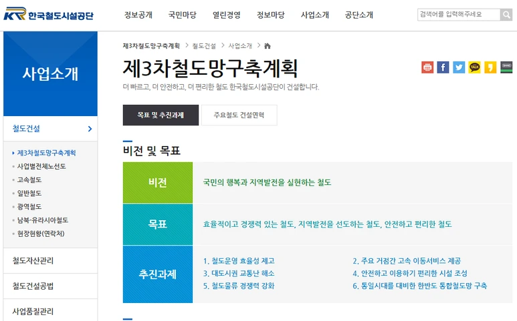The width and height of the screenshot is (517, 321).
Task: Open the 열린경영 top menu
Action: [227, 15]
